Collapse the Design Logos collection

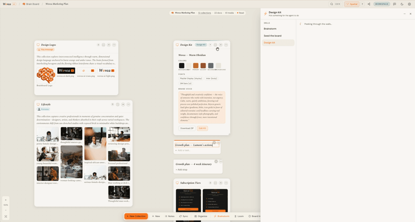[109, 45]
